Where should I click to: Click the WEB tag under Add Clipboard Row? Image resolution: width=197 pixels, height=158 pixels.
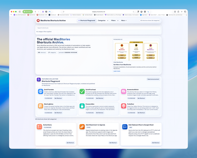point(131,127)
